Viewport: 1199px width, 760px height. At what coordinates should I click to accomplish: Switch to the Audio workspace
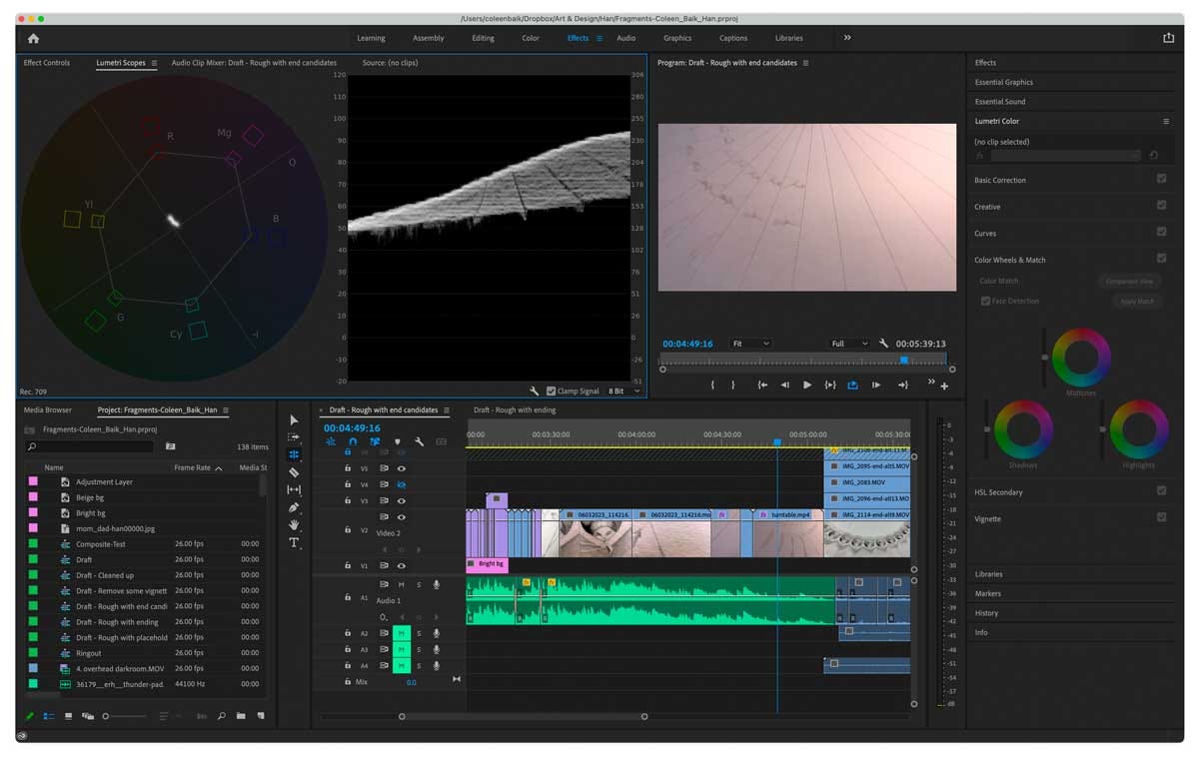625,38
